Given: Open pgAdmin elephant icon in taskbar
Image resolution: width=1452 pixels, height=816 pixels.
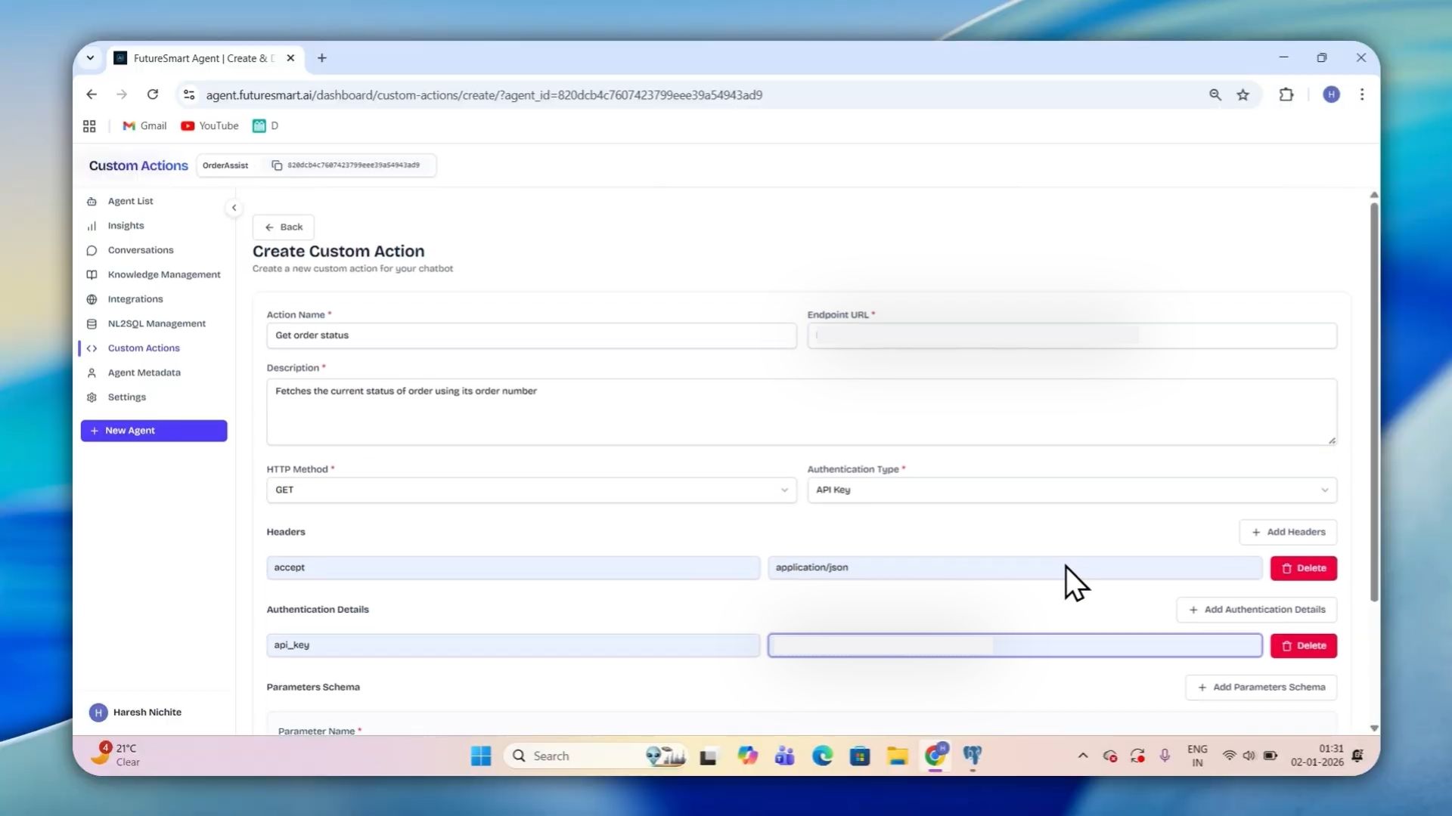Looking at the screenshot, I should (x=973, y=756).
